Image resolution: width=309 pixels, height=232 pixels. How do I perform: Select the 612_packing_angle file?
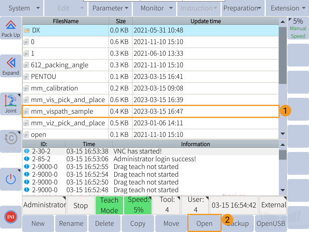click(151, 65)
